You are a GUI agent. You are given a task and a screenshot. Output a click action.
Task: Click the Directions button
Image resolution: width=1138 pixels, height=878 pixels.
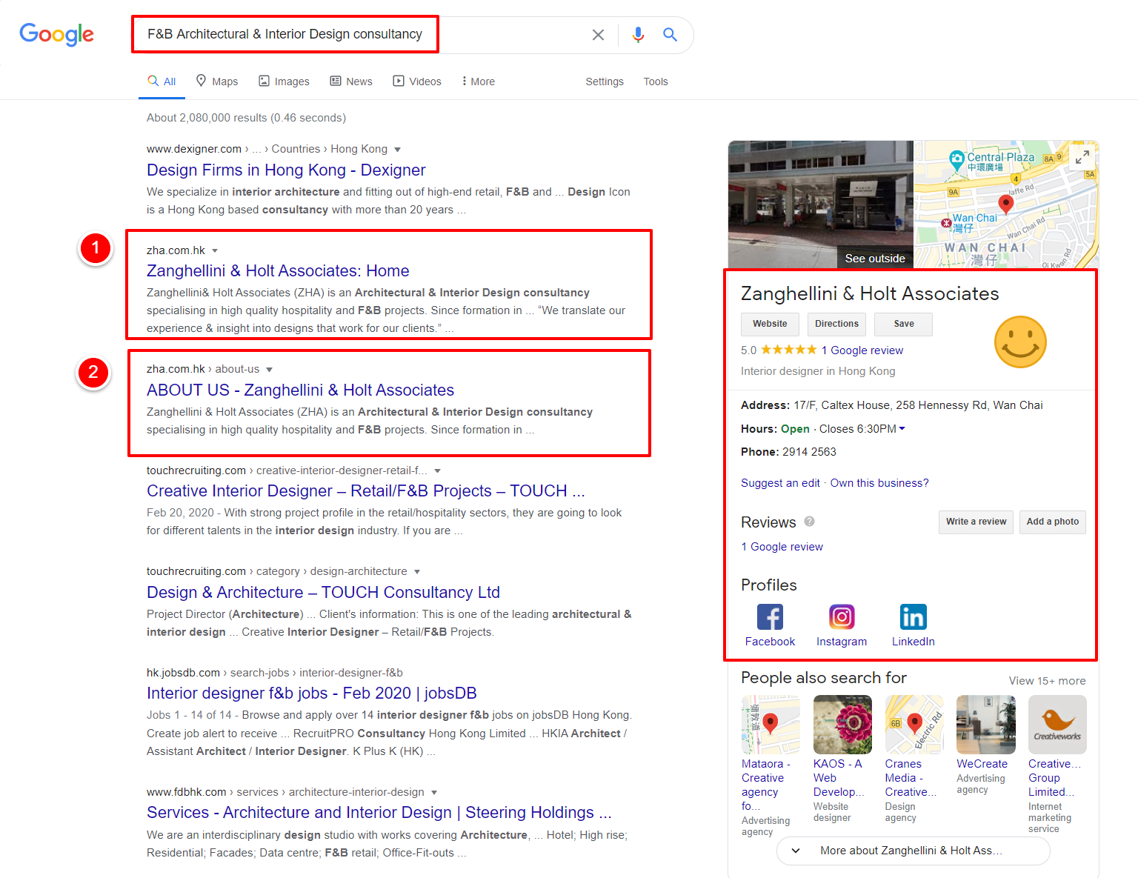(836, 325)
